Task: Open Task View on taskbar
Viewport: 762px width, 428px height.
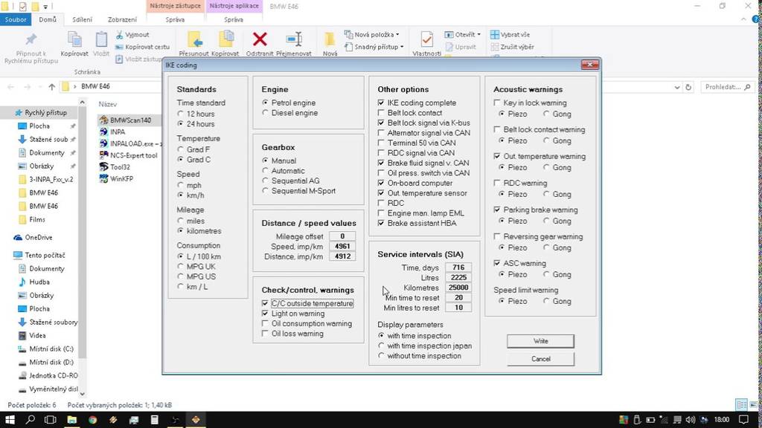Action: click(51, 420)
